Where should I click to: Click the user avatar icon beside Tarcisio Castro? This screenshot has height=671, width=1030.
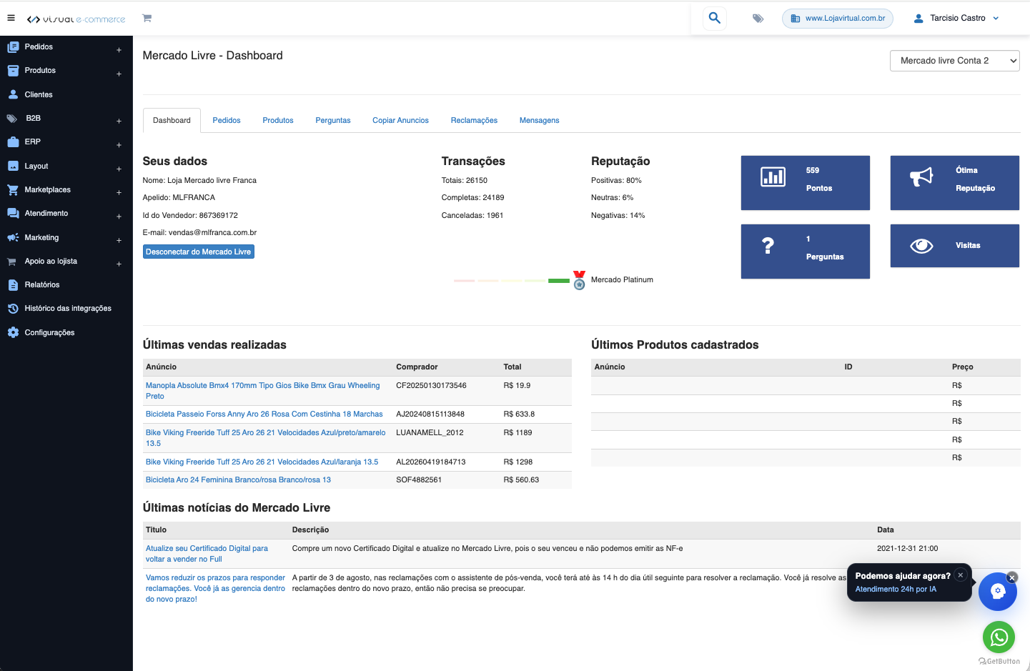pos(918,19)
